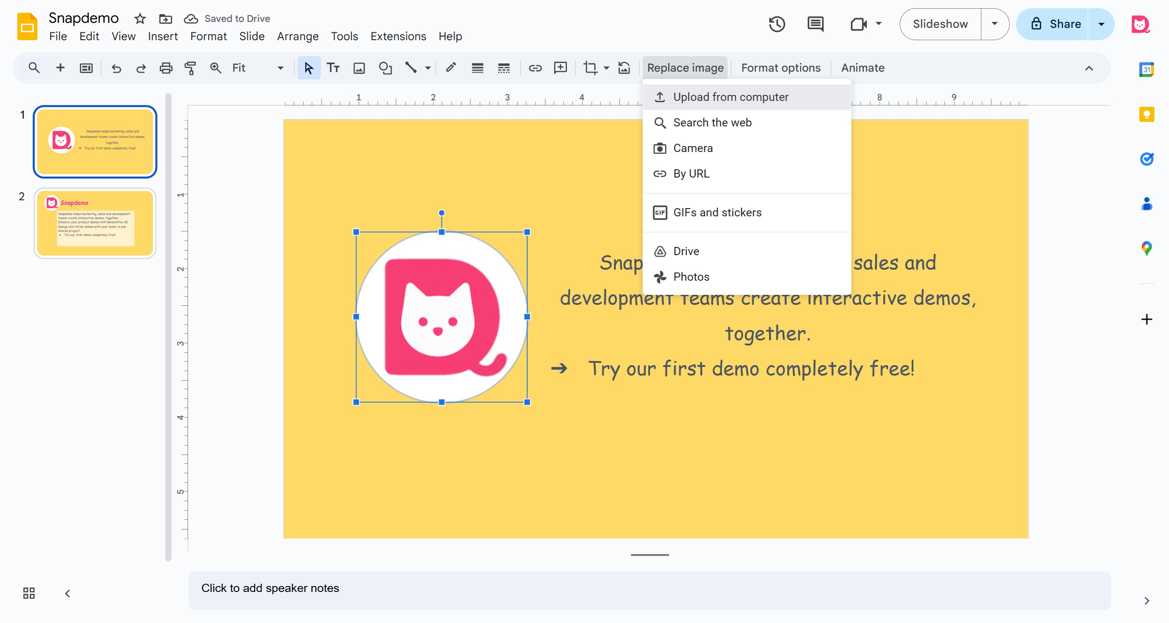
Task: Click the Share button
Action: pyautogui.click(x=1053, y=24)
